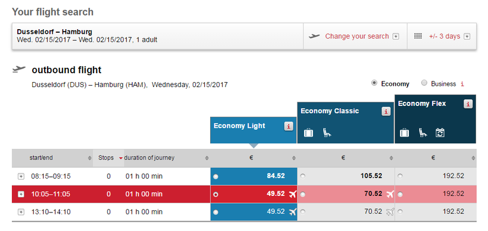
Task: Select the Business cabin radio button
Action: tap(424, 83)
